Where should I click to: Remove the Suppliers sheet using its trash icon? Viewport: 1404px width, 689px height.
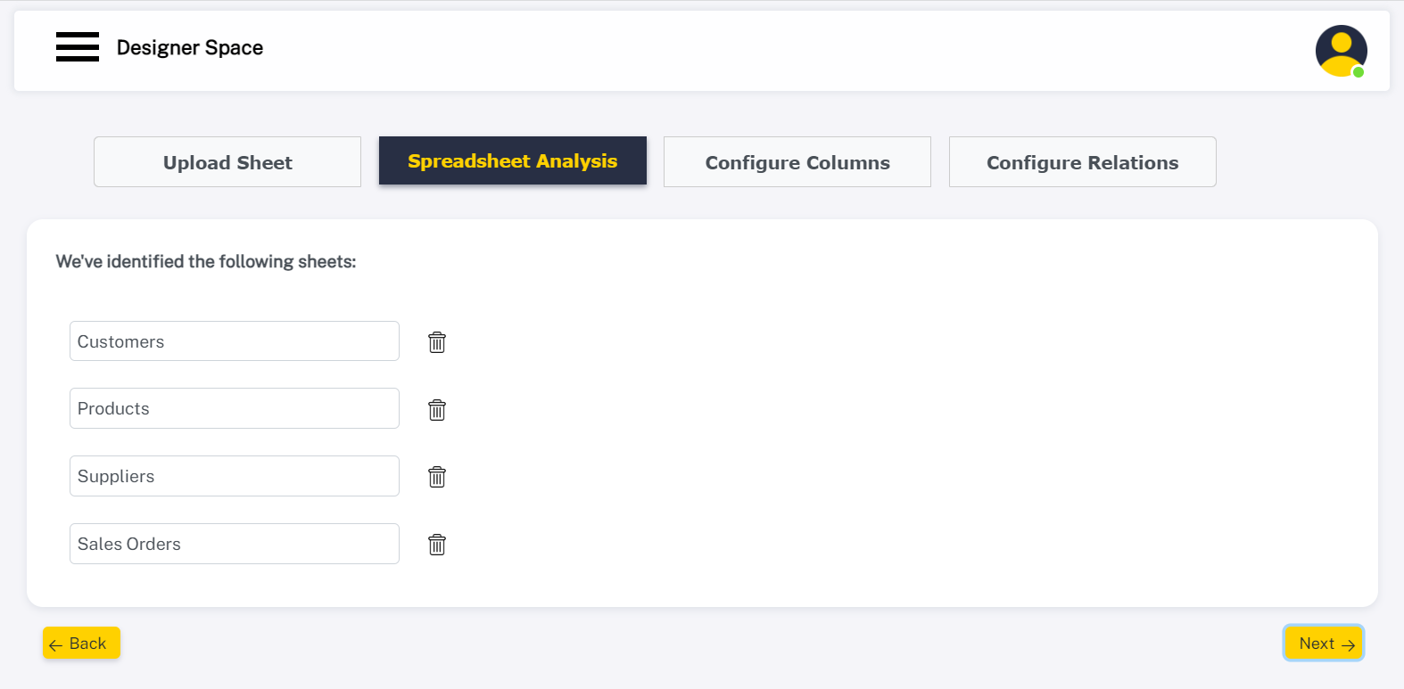click(437, 477)
